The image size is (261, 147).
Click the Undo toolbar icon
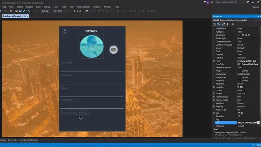(29, 11)
